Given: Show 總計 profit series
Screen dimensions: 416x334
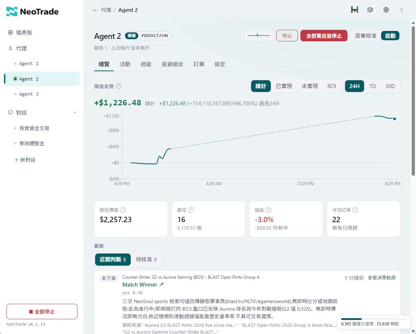Looking at the screenshot, I should pyautogui.click(x=261, y=86).
